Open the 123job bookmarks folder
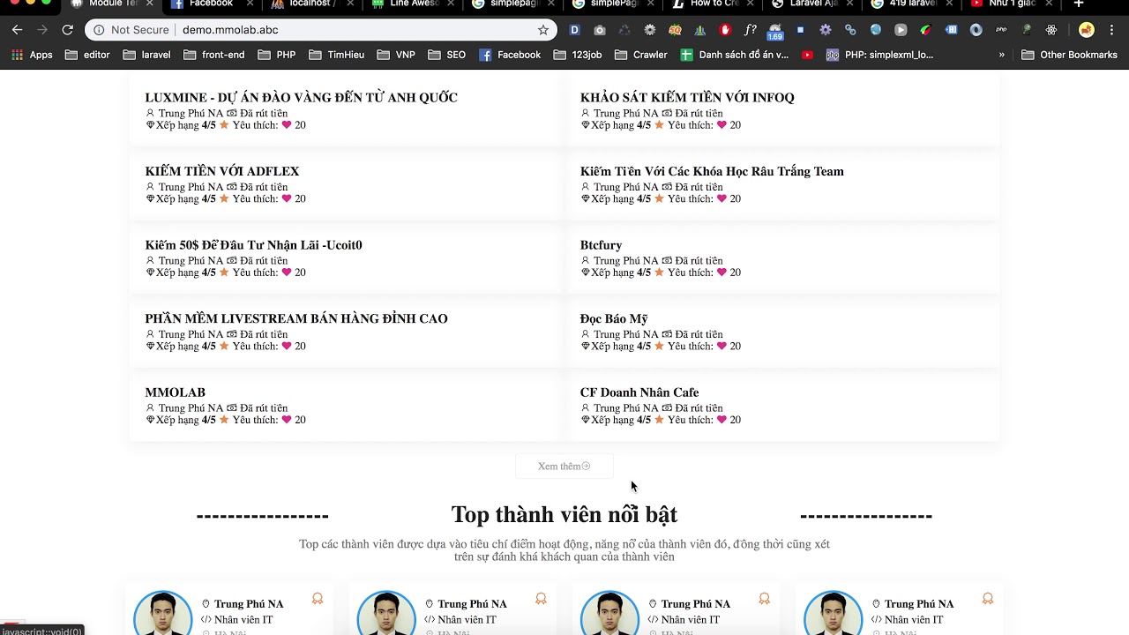 578,55
